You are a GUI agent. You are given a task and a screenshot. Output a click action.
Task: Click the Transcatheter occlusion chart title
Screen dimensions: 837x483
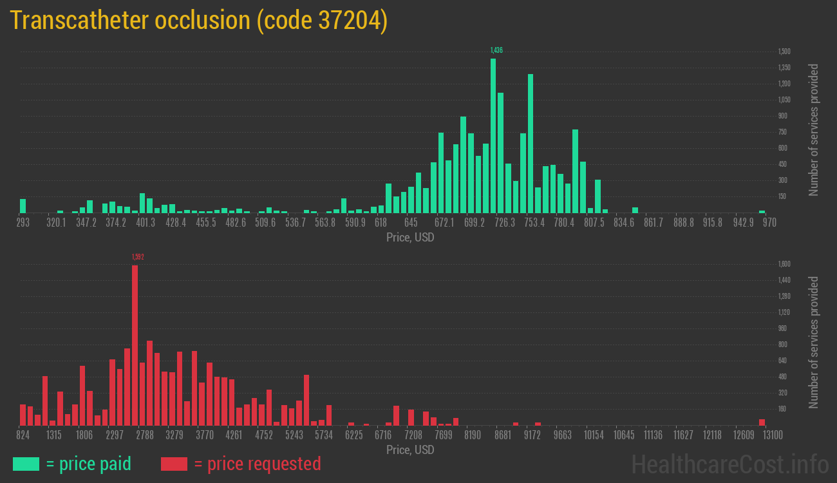[198, 21]
